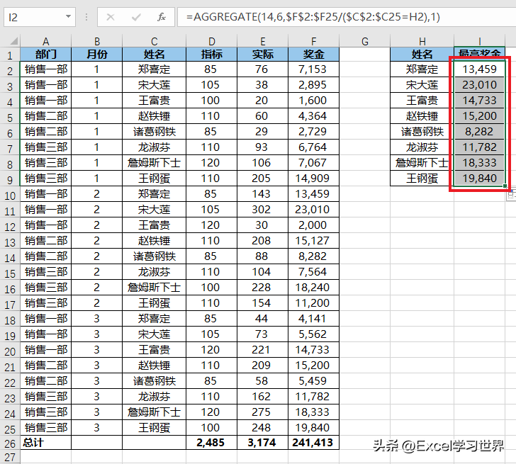
Task: Click total cell 3,174
Action: (262, 443)
